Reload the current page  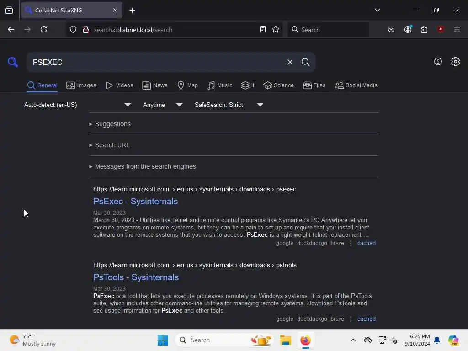coord(44,29)
